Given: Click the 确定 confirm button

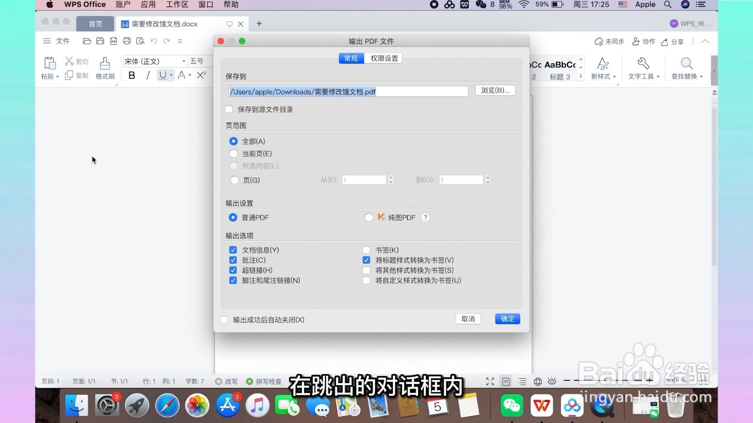Looking at the screenshot, I should point(507,319).
